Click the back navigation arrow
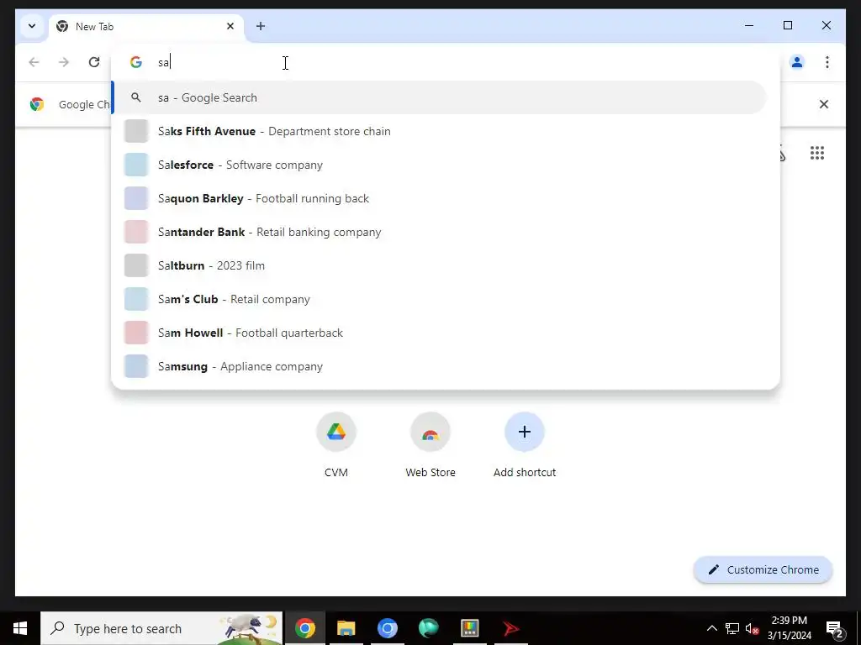Viewport: 861px width, 645px height. tap(34, 62)
